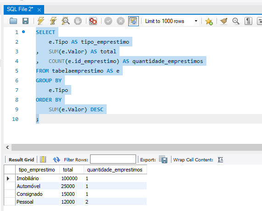The height and width of the screenshot is (211, 262).
Task: Add to favorites star icon
Action: pos(209,21)
